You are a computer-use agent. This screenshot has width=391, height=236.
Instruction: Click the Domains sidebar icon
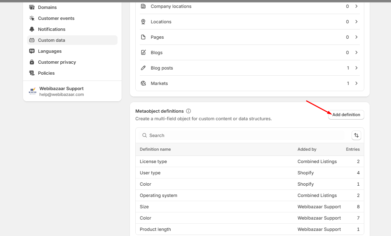click(32, 7)
